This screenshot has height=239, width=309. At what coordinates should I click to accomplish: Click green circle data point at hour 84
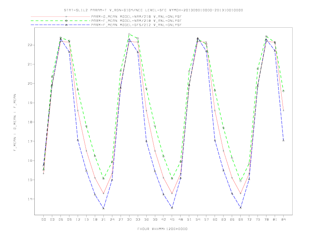[283, 91]
